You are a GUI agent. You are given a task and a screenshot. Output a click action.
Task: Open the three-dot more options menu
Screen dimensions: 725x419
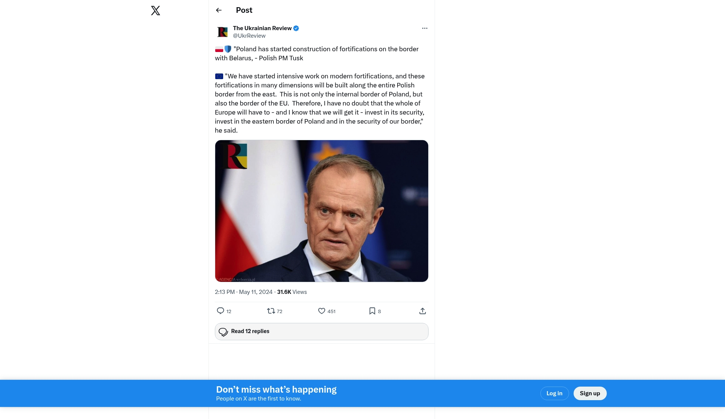pyautogui.click(x=424, y=28)
